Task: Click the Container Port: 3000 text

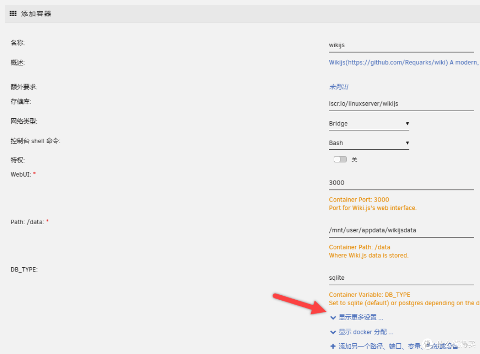Action: coord(359,200)
